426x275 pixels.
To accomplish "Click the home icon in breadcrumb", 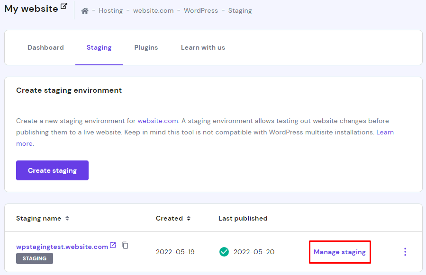I will click(x=85, y=11).
